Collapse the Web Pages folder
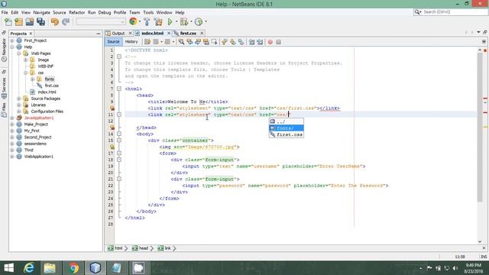The width and height of the screenshot is (489, 275). tap(18, 53)
